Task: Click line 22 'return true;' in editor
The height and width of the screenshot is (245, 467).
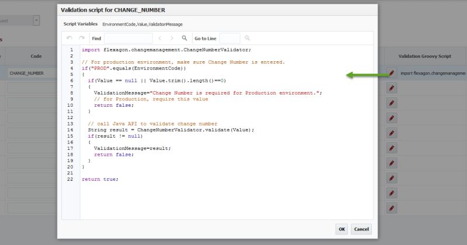Action: tap(100, 179)
